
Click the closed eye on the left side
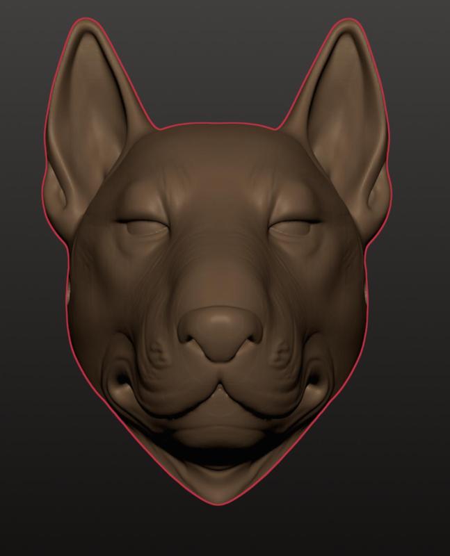tap(144, 226)
